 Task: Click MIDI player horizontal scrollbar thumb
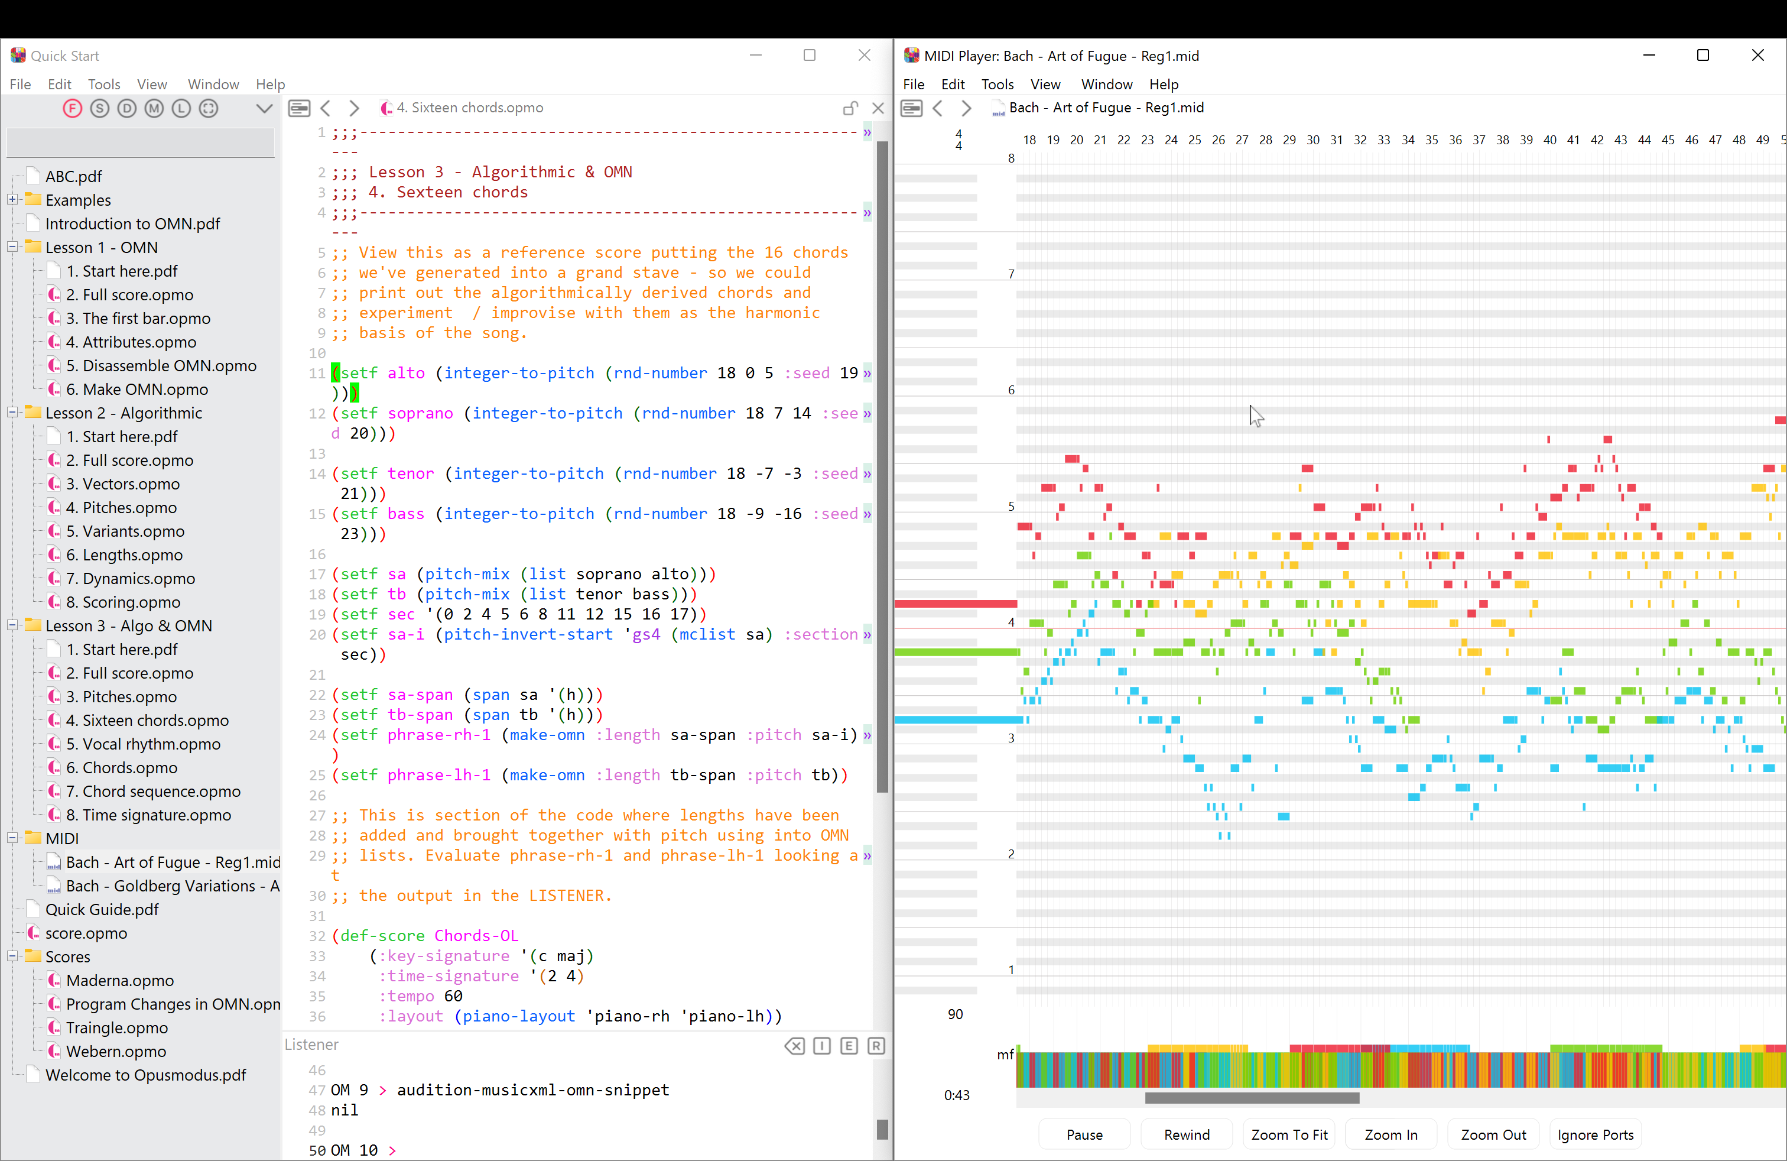pyautogui.click(x=1251, y=1098)
